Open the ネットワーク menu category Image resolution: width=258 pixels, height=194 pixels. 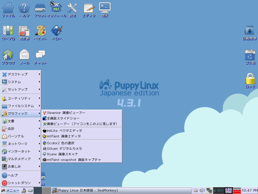tap(21, 144)
